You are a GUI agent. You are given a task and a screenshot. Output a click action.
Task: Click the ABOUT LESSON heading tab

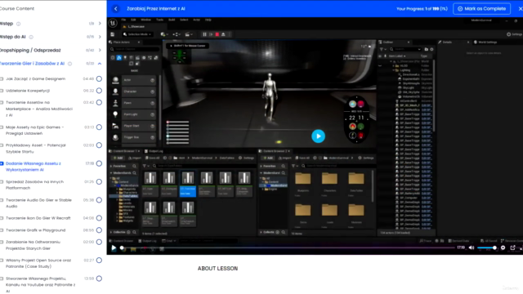point(218,269)
